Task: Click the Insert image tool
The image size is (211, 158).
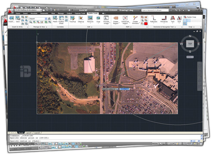Action: [11, 19]
